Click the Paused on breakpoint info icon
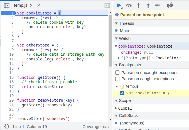This screenshot has height=130, width=189. click(x=117, y=15)
